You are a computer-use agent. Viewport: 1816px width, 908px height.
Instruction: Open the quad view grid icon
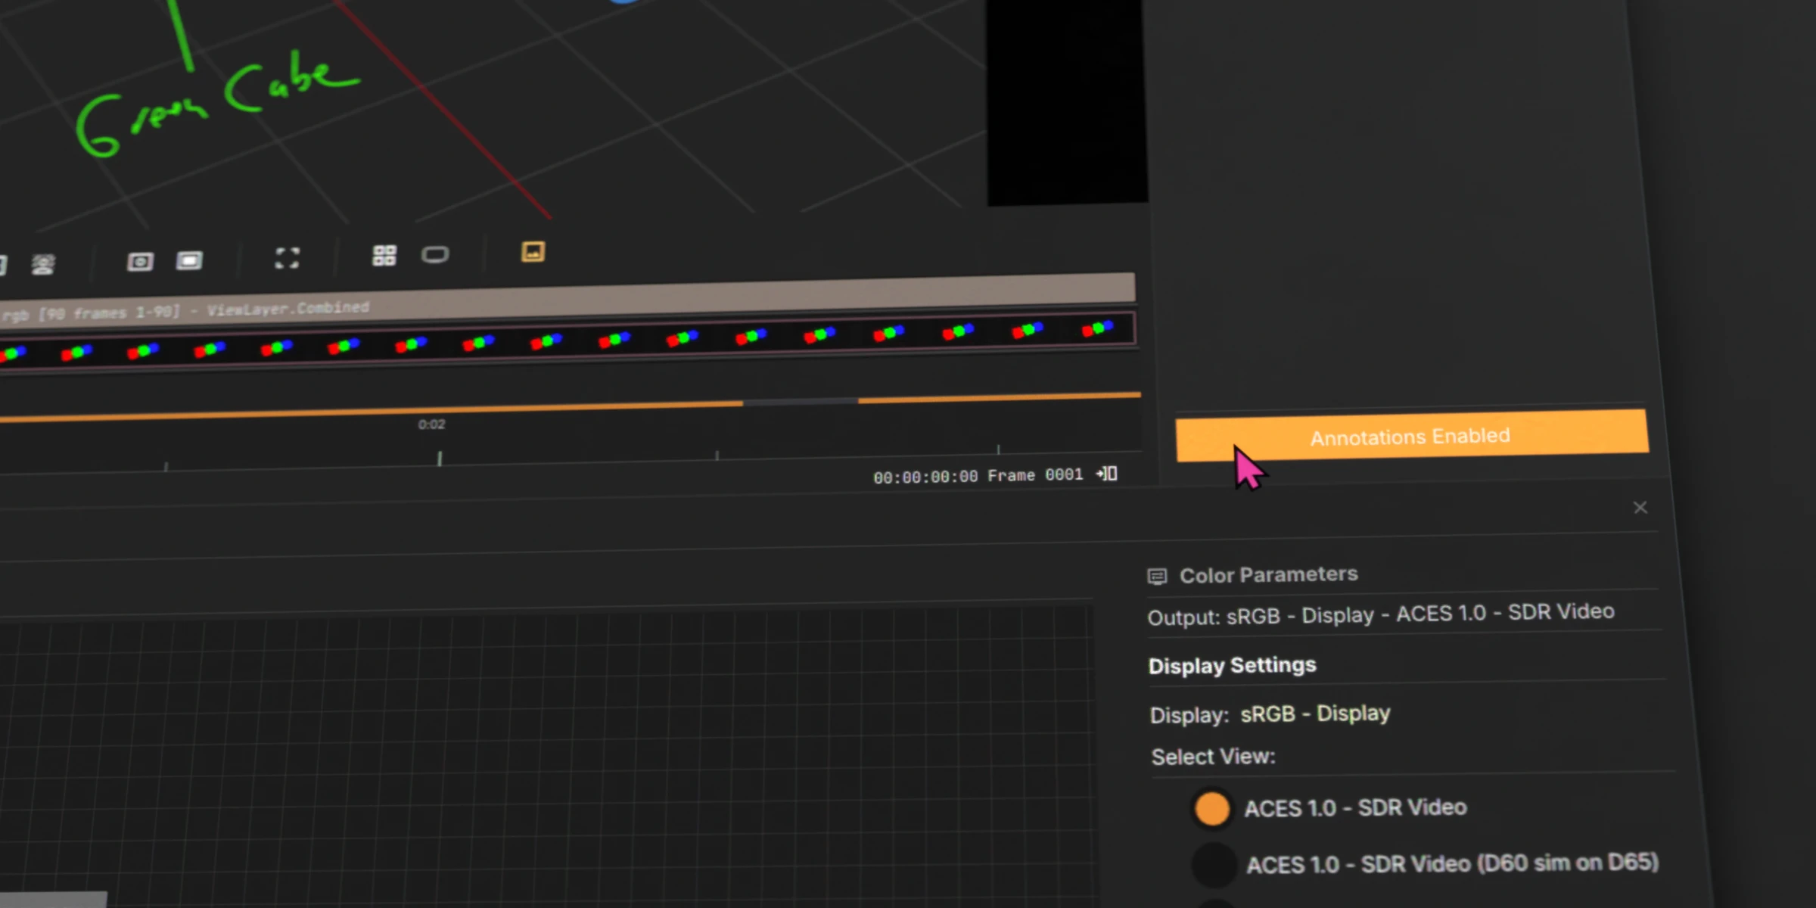pos(384,256)
